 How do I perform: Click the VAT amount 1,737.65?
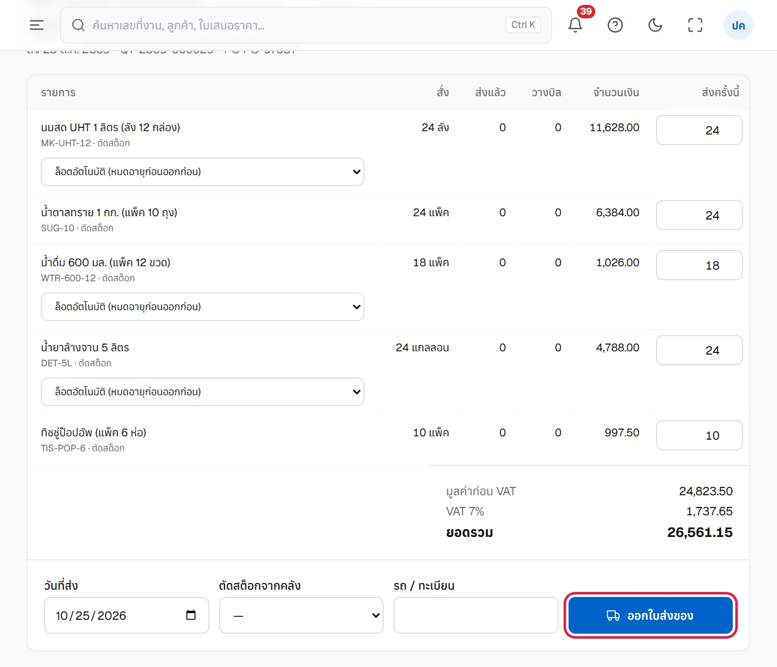click(709, 511)
